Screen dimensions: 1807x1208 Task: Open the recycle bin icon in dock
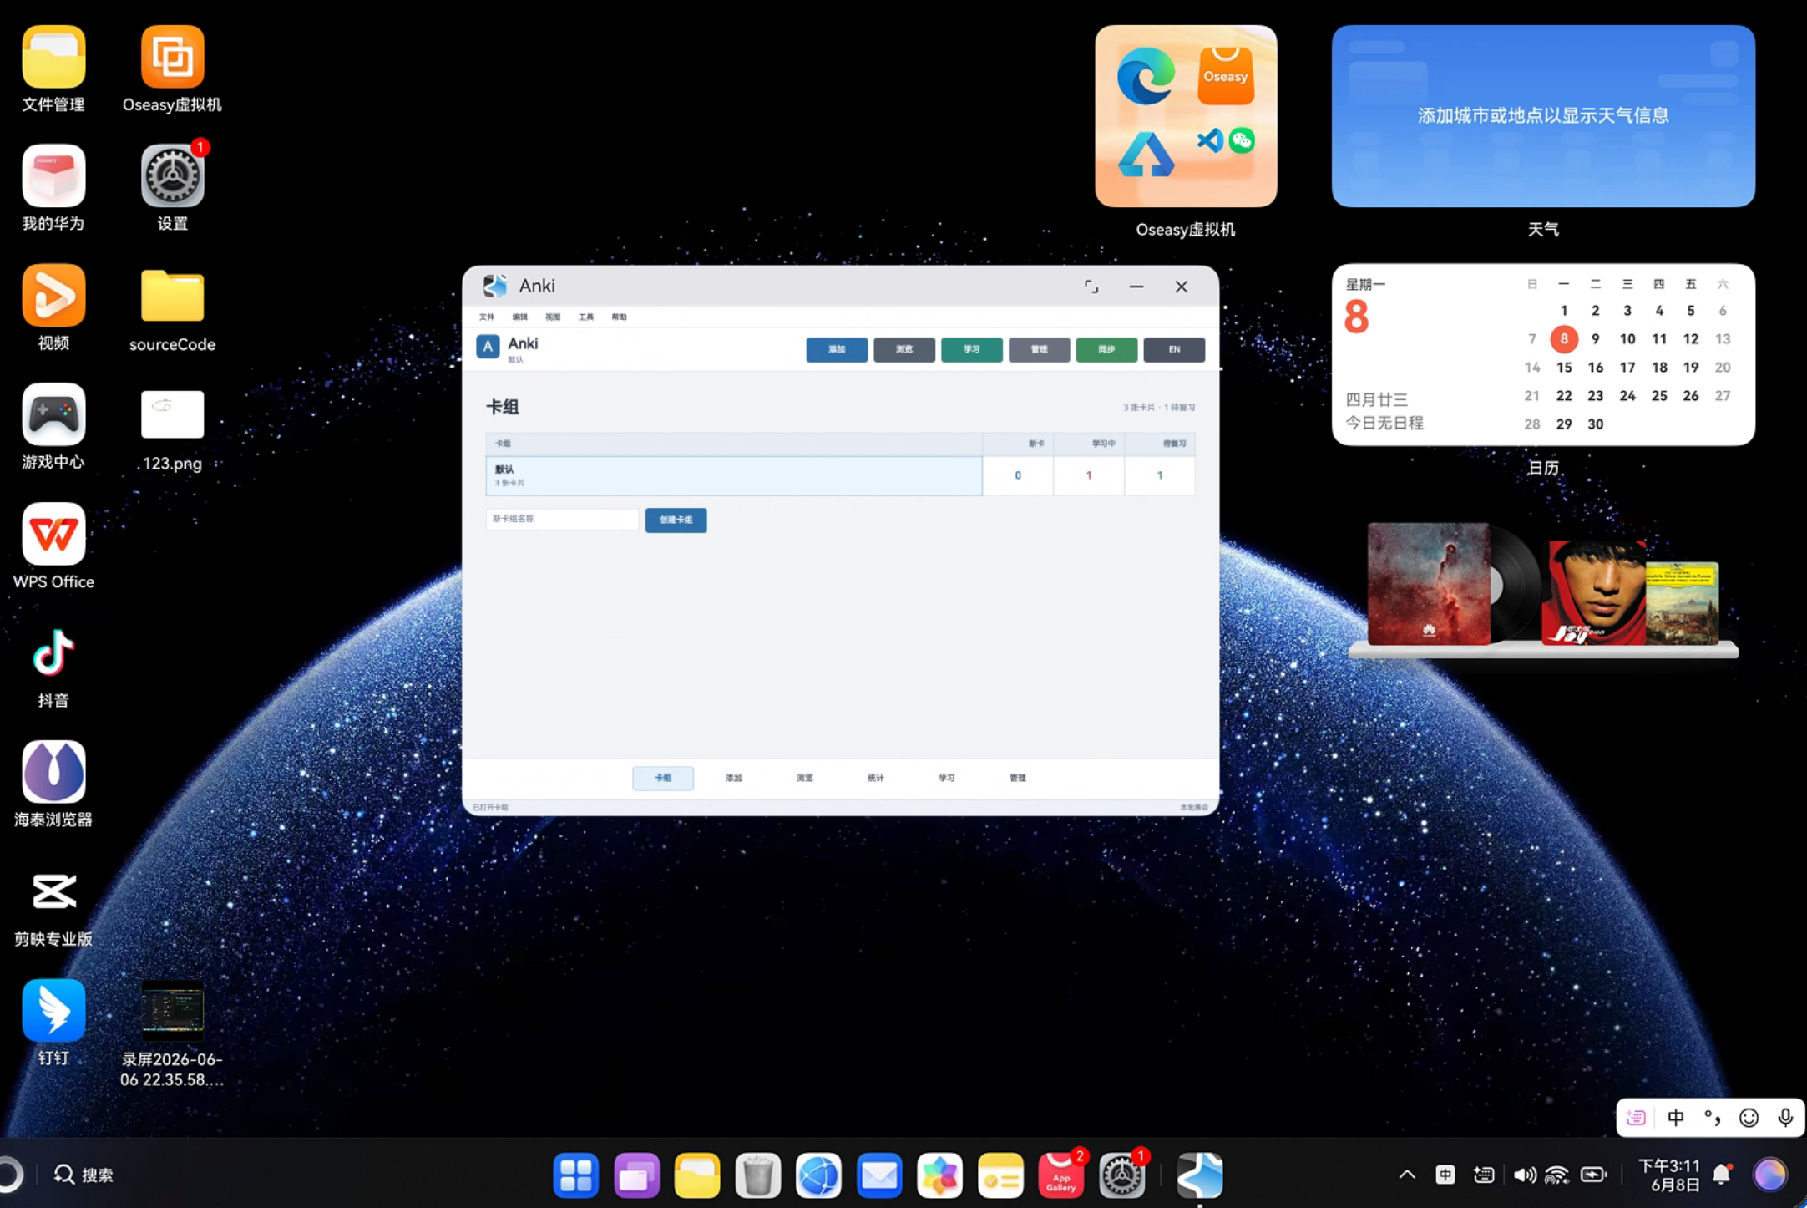(758, 1175)
